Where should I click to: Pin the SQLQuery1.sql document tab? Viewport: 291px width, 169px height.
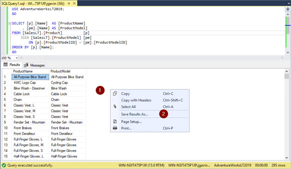69,3
